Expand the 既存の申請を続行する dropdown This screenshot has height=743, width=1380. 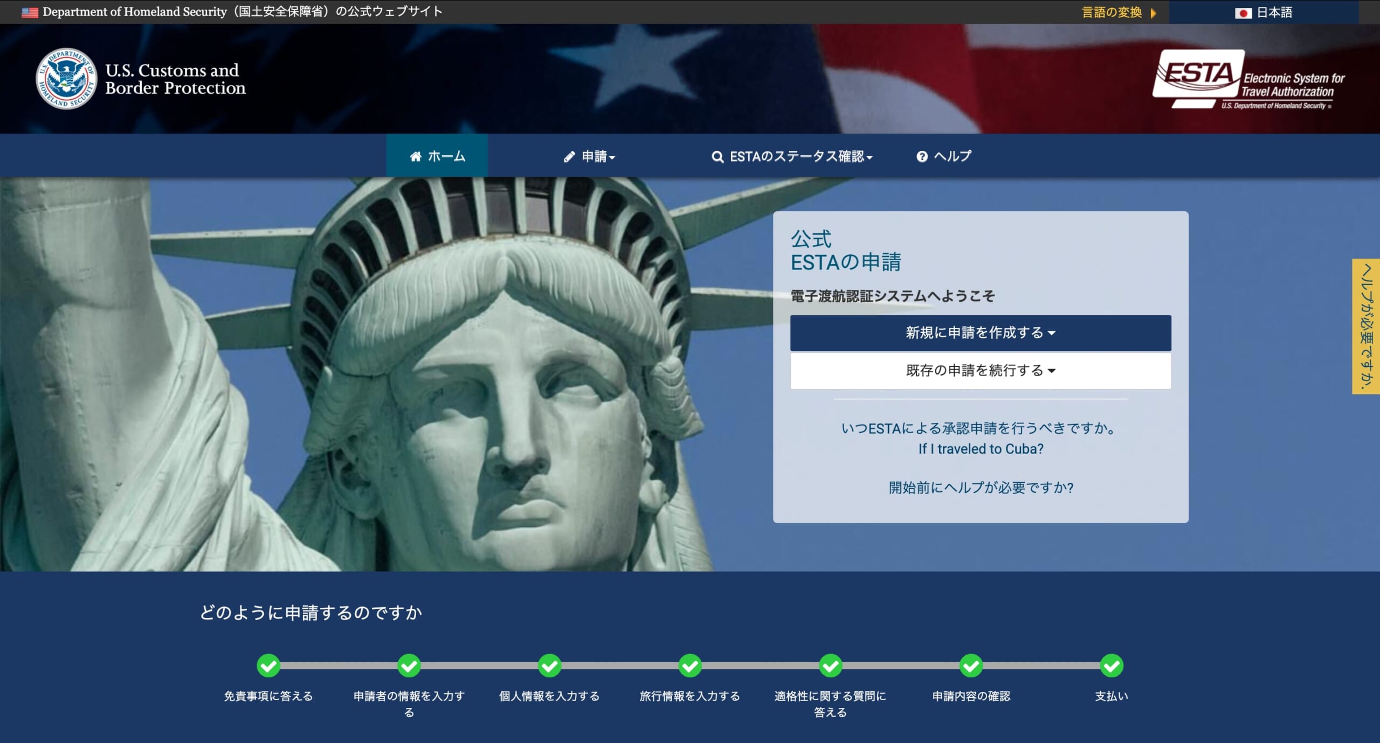point(979,370)
